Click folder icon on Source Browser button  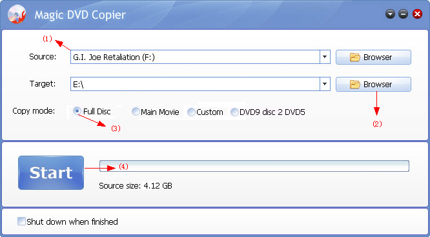tap(355, 57)
